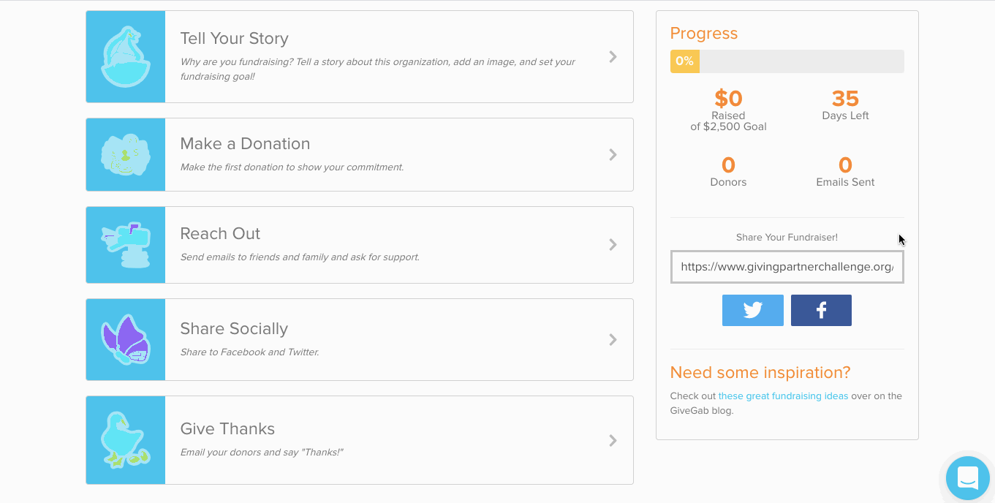Click the 0% fundraising progress bar

(x=787, y=61)
